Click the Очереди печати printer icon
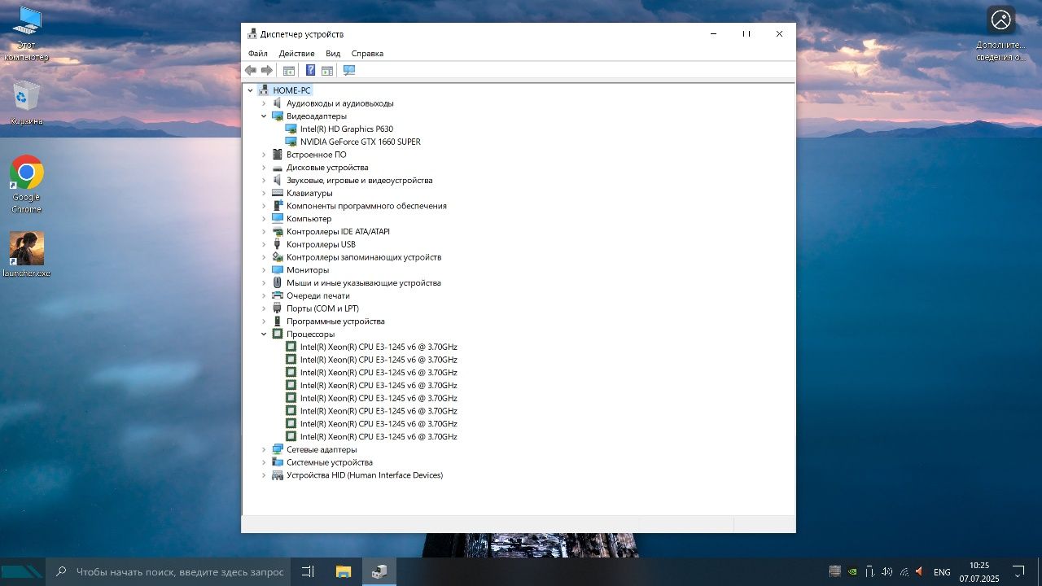 click(x=278, y=295)
